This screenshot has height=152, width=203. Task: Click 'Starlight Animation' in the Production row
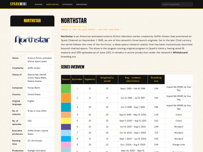pyautogui.click(x=37, y=150)
